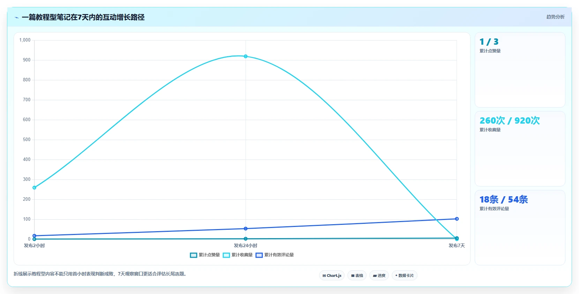Click the 500 y-axis label
Image resolution: width=579 pixels, height=294 pixels.
click(27, 140)
